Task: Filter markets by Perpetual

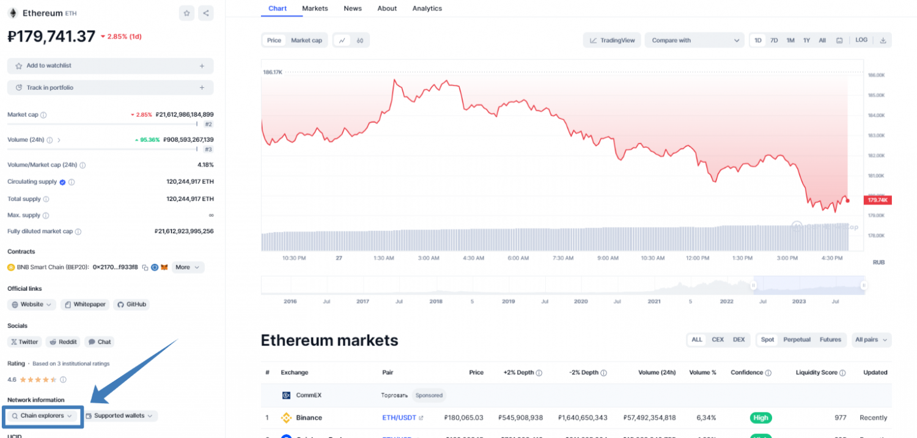Action: pyautogui.click(x=797, y=340)
